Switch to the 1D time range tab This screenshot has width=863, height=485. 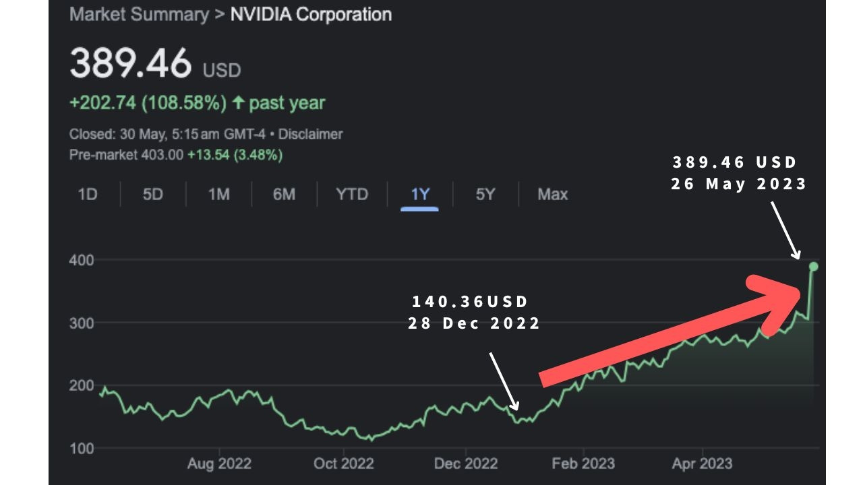pos(88,195)
